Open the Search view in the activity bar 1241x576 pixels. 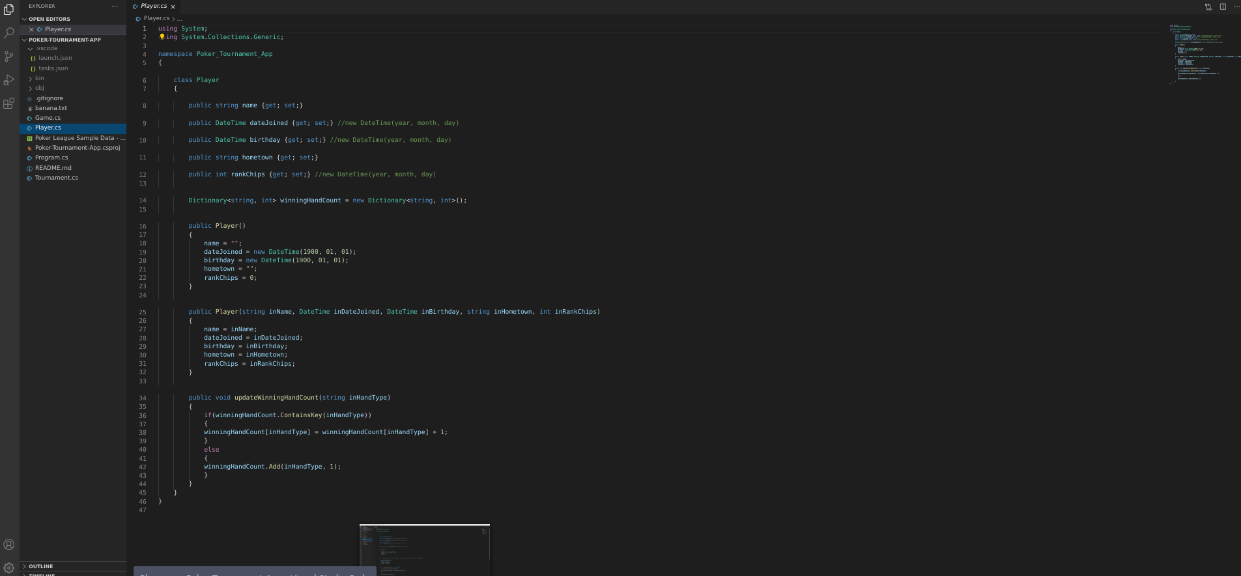coord(9,33)
